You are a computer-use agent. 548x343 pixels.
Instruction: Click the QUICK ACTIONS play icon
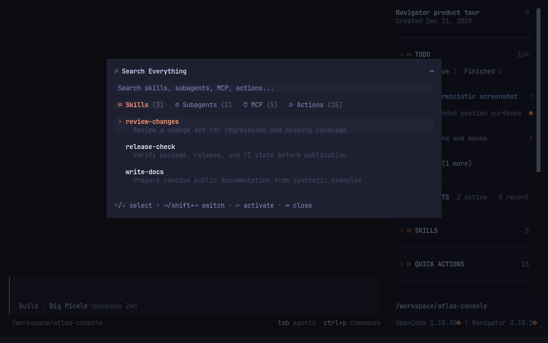click(409, 264)
